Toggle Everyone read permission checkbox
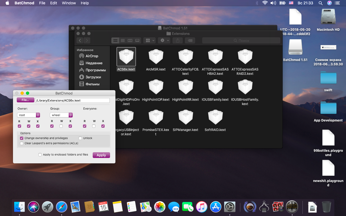The height and width of the screenshot is (216, 346). click(85, 126)
